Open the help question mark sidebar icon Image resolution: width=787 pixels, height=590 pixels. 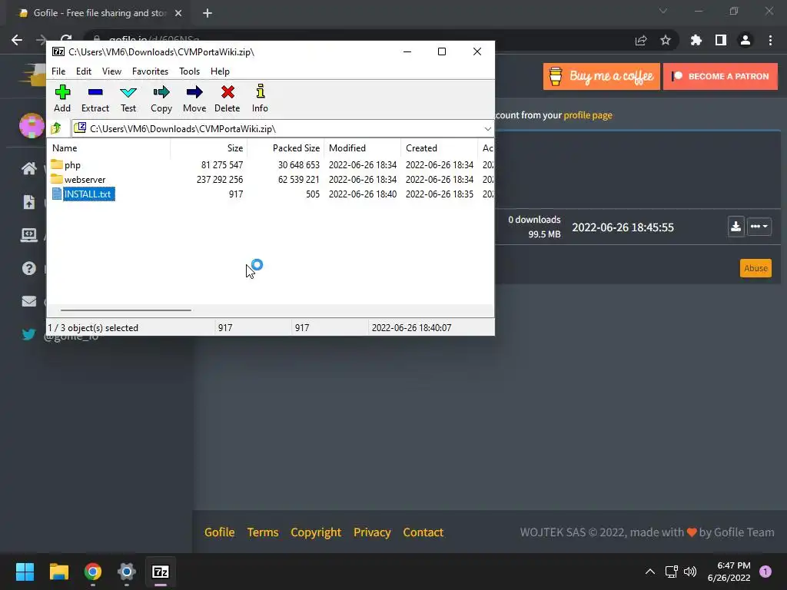[x=28, y=268]
